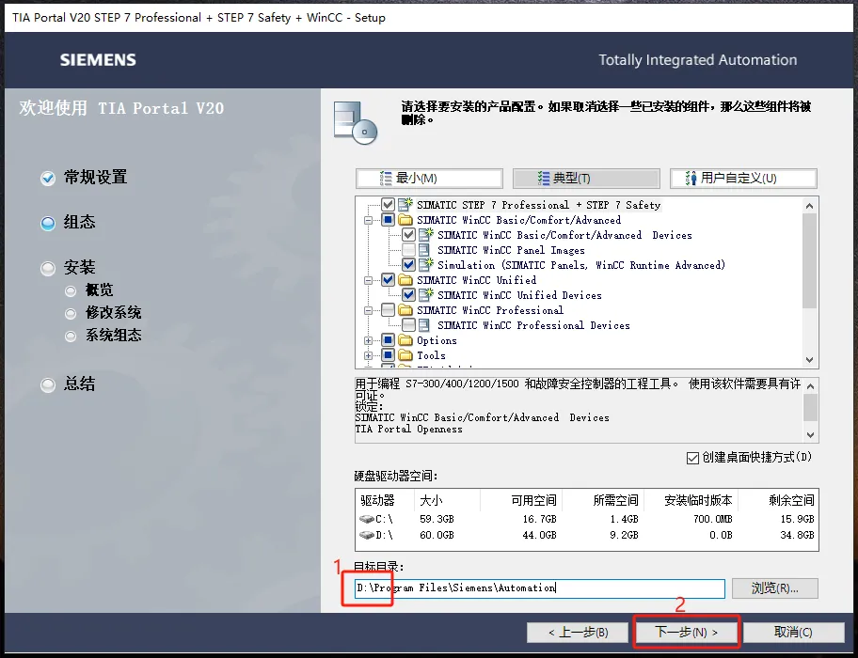The image size is (858, 658).
Task: Click description box scroll down arrow
Action: pos(810,435)
